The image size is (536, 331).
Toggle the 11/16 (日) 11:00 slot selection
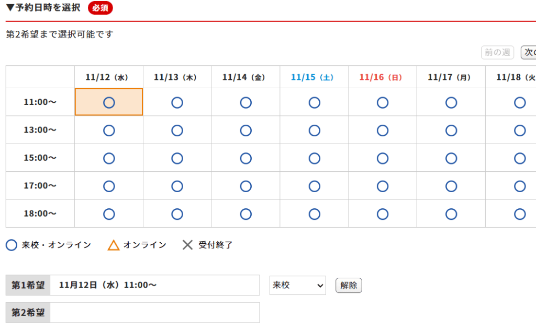[383, 103]
